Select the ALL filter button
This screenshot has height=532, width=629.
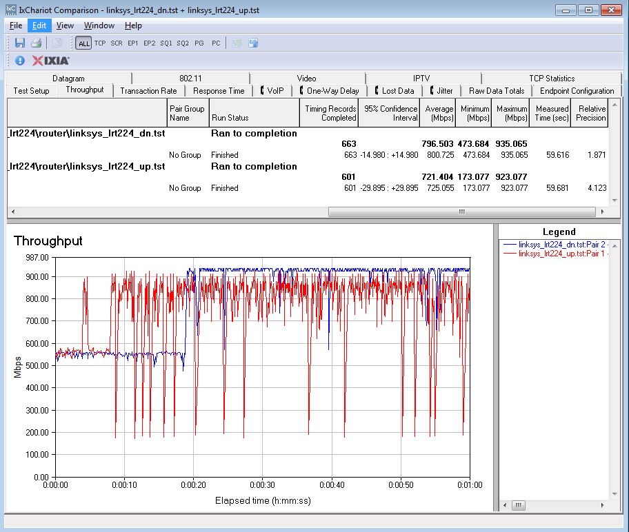[84, 43]
